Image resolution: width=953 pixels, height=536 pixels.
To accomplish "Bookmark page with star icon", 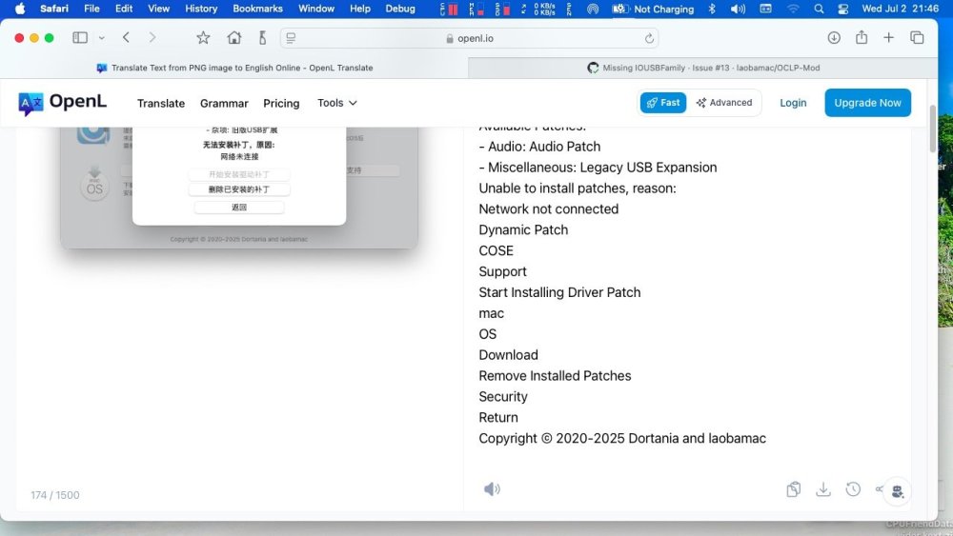I will [x=203, y=38].
